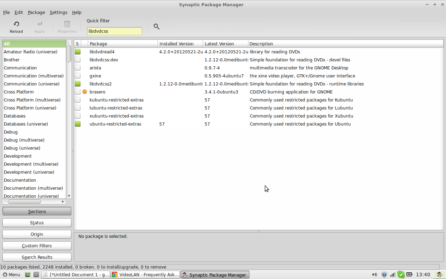The width and height of the screenshot is (446, 279).
Task: Sort by the Description column header
Action: click(346, 44)
